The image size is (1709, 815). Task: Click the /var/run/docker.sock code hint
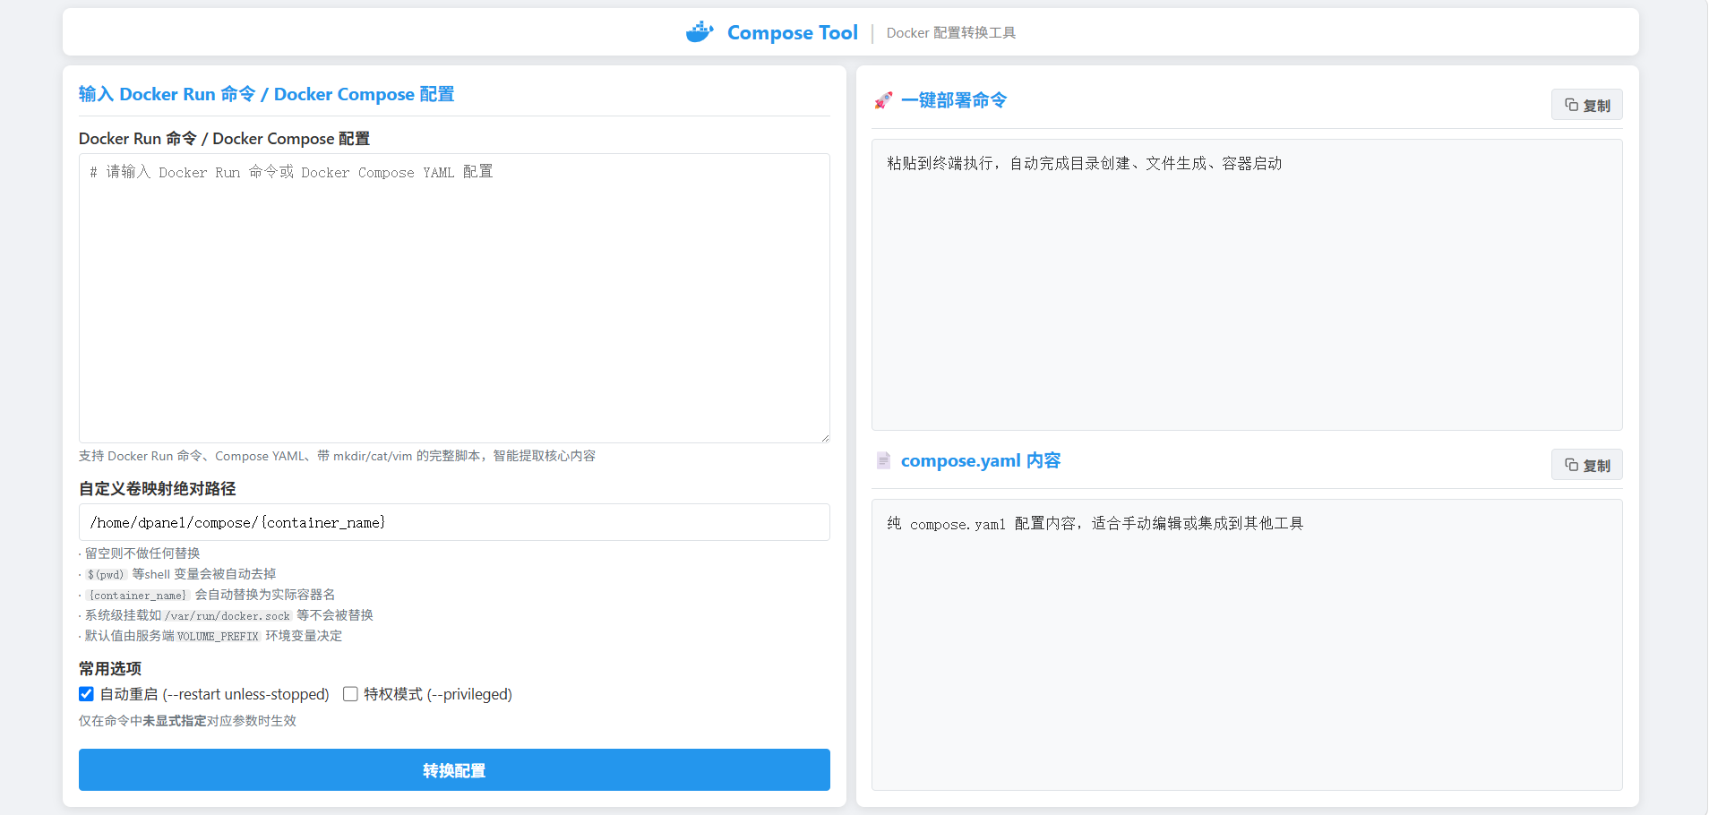228,616
